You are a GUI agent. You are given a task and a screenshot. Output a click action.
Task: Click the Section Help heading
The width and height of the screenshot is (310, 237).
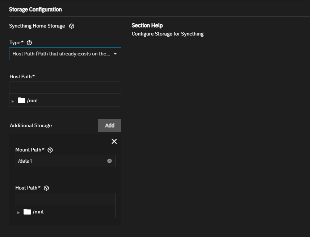[x=147, y=25]
